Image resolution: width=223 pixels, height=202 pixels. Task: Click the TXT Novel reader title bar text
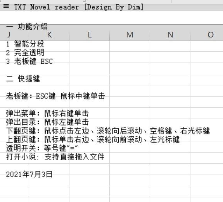point(79,7)
